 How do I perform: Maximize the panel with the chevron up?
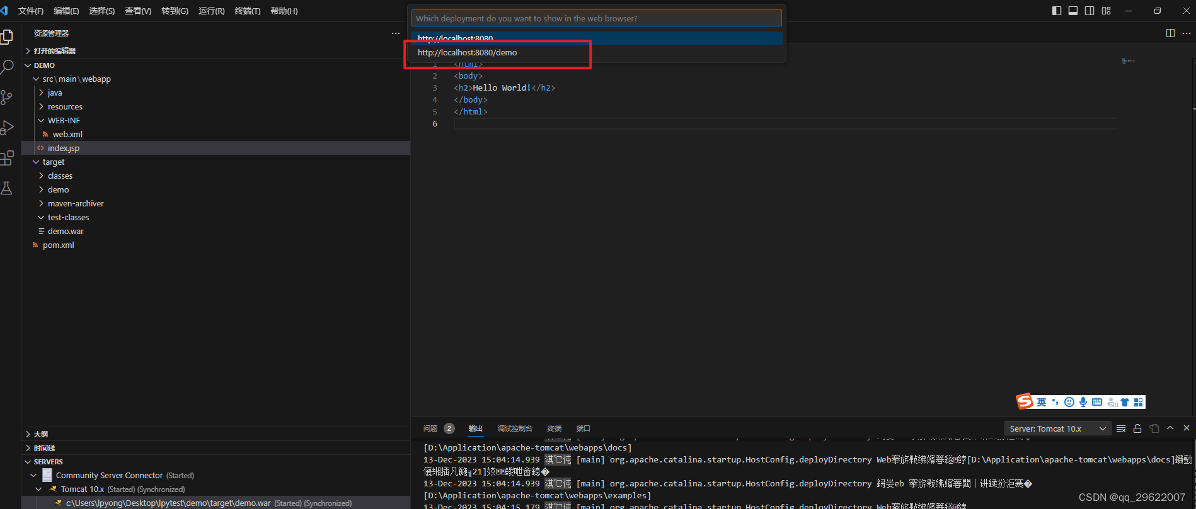coord(1170,428)
